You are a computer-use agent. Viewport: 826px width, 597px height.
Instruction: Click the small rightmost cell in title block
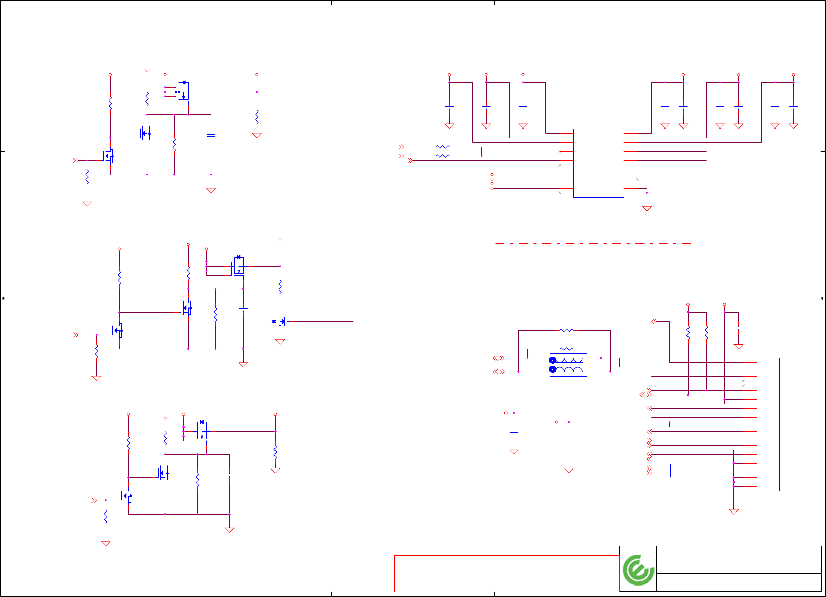coord(814,580)
